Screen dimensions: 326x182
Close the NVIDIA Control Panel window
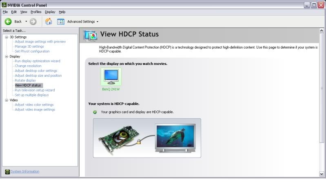point(321,5)
